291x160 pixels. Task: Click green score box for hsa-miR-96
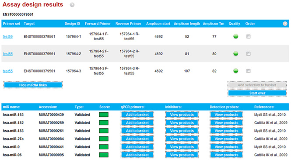point(104,155)
